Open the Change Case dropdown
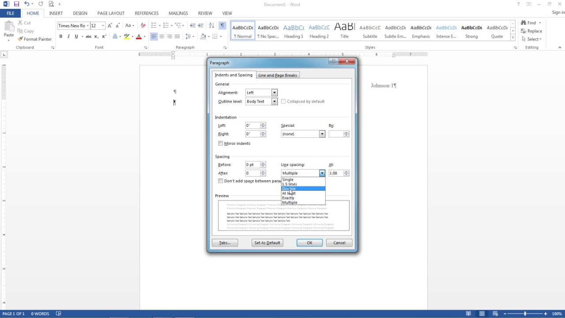 coord(129,26)
